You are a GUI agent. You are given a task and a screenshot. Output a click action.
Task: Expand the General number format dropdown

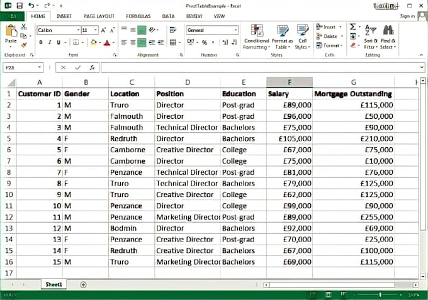coord(235,30)
